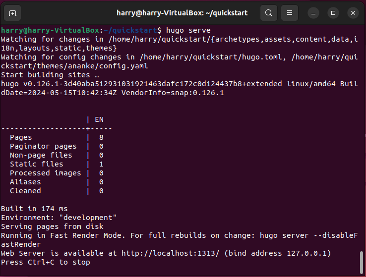Click the Pages row in build table
This screenshot has width=366, height=277.
pyautogui.click(x=21, y=137)
